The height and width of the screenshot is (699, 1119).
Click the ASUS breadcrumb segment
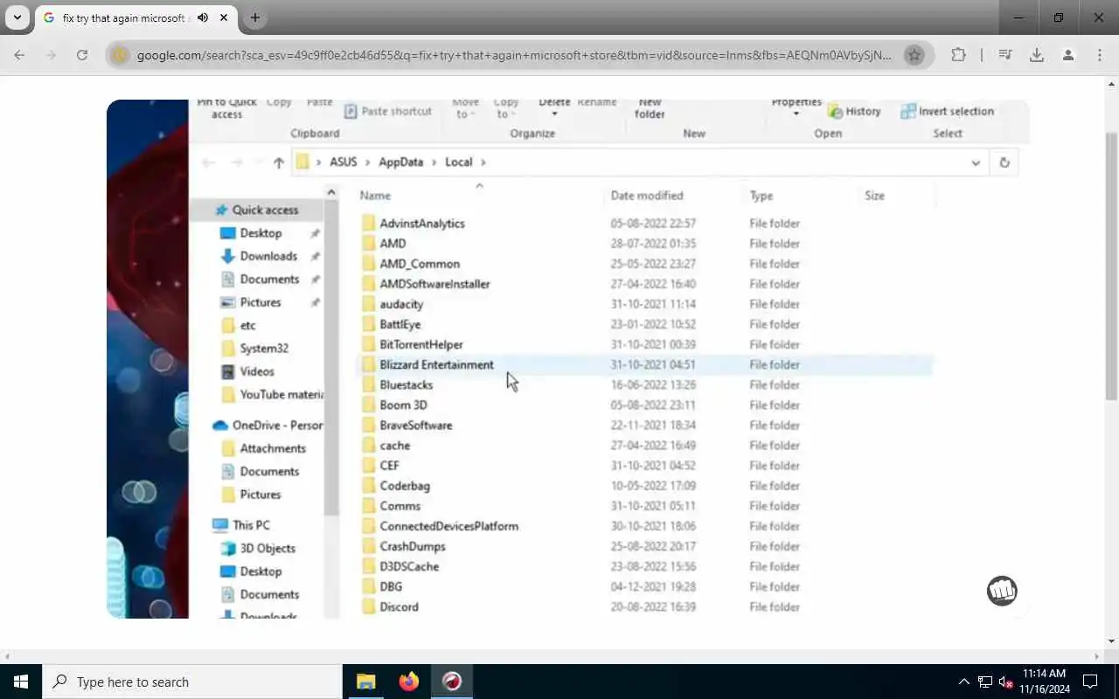pos(344,163)
